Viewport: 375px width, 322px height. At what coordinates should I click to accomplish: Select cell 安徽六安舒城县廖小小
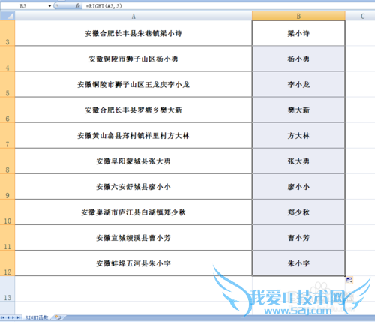click(133, 187)
